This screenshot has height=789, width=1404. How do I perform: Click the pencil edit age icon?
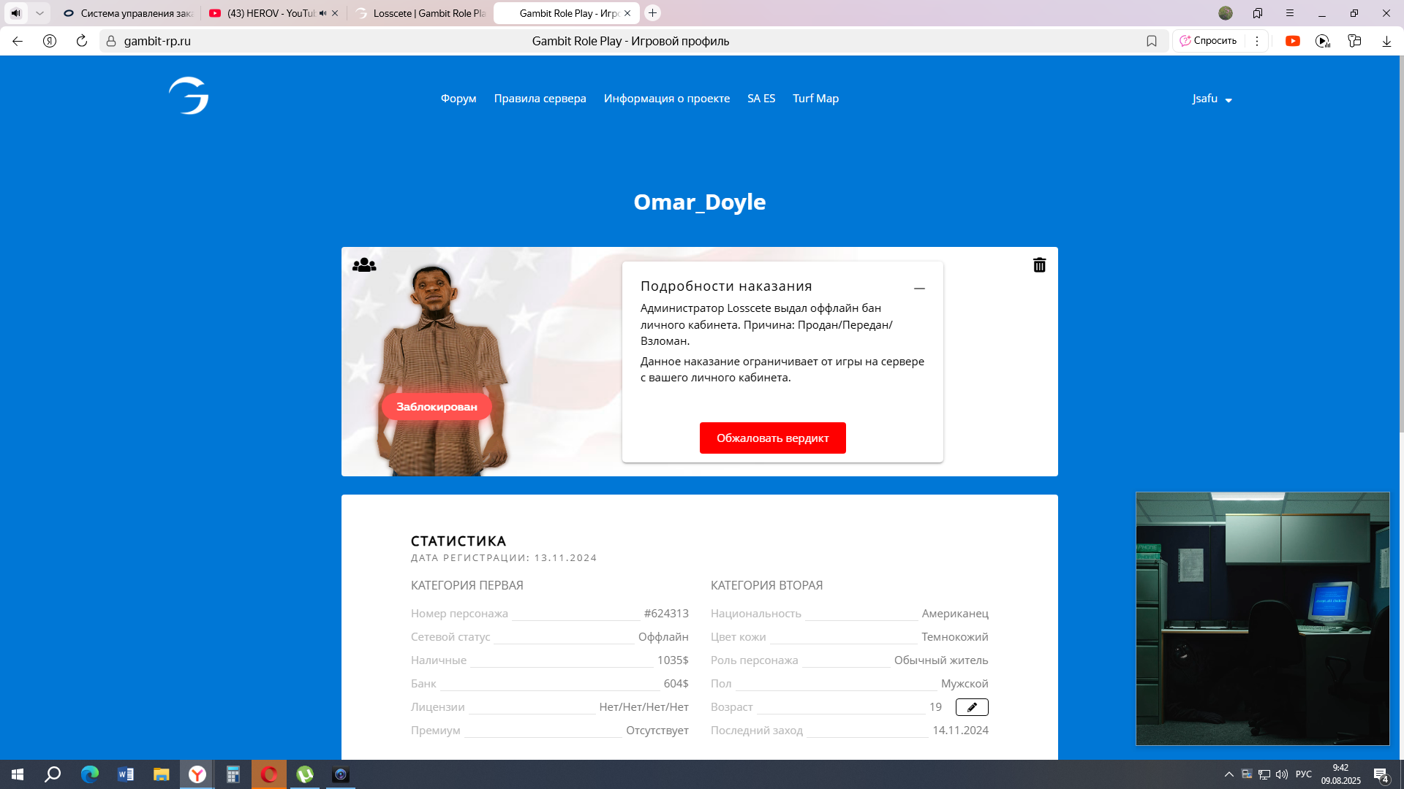pyautogui.click(x=972, y=707)
